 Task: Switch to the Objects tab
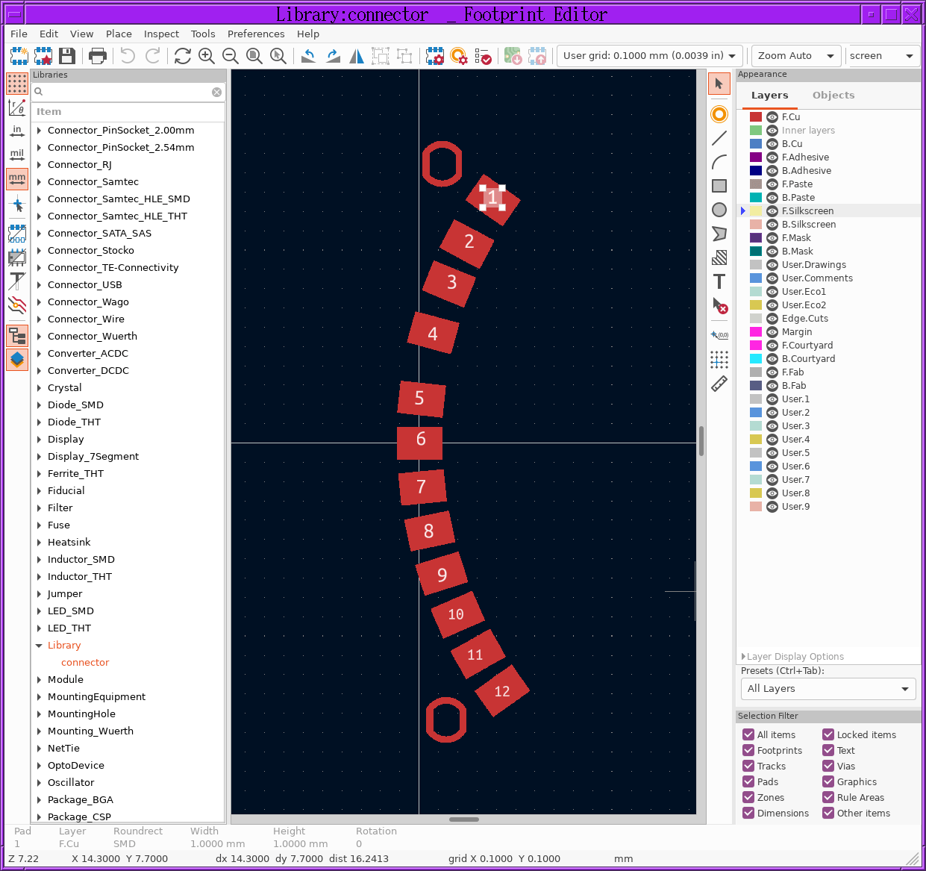coord(833,95)
